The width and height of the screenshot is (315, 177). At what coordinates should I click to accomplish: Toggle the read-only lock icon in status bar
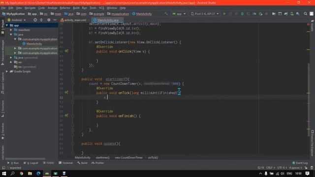tap(306, 168)
